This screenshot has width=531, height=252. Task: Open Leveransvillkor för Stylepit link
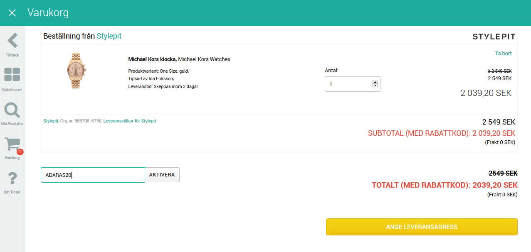coord(130,121)
